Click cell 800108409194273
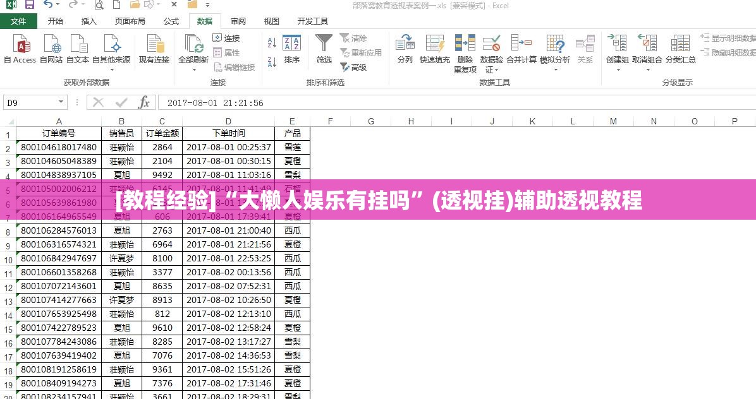Viewport: 756px width, 399px height. tap(59, 384)
